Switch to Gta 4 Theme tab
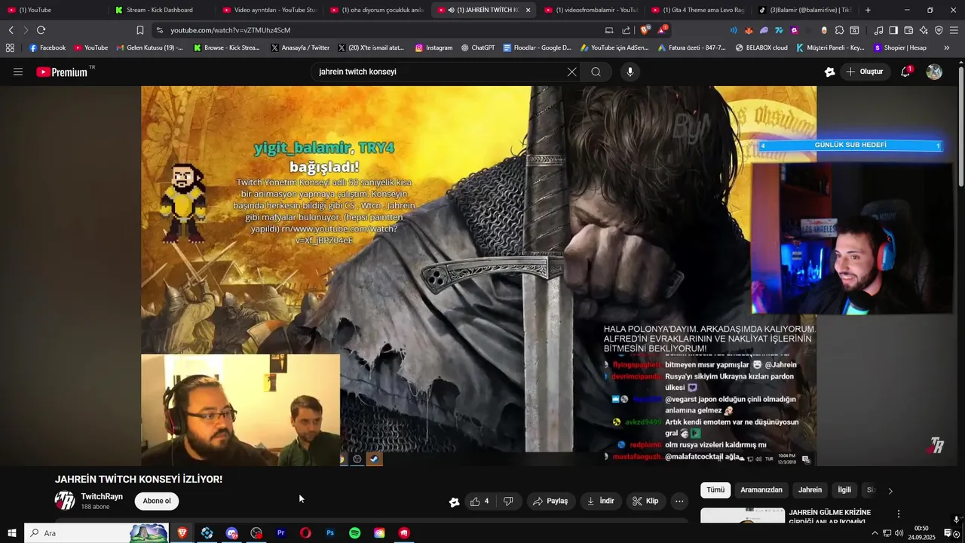This screenshot has width=965, height=543. click(x=697, y=10)
